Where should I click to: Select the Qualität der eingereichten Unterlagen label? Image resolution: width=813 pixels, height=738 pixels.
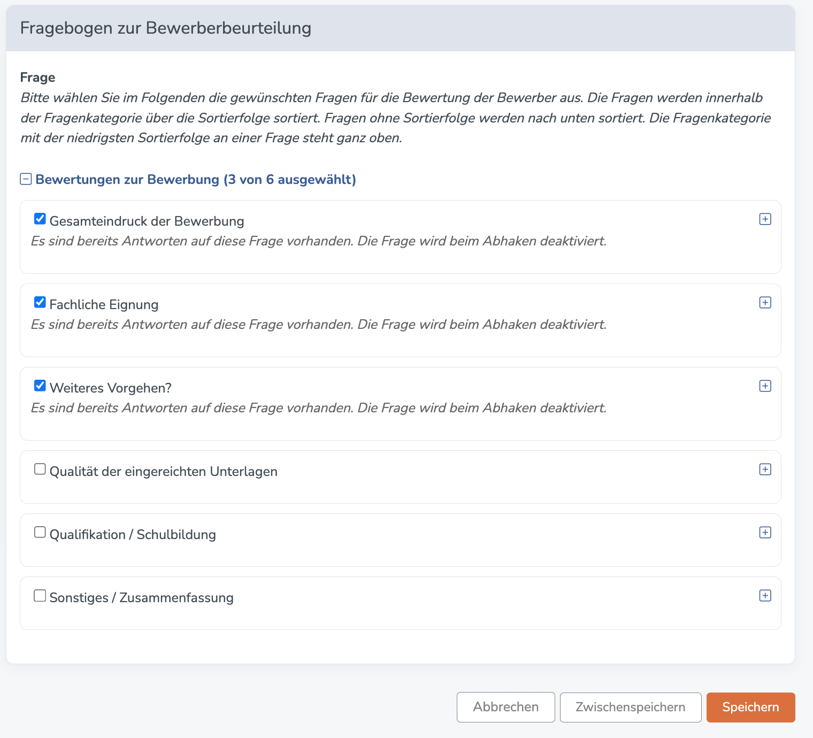164,472
